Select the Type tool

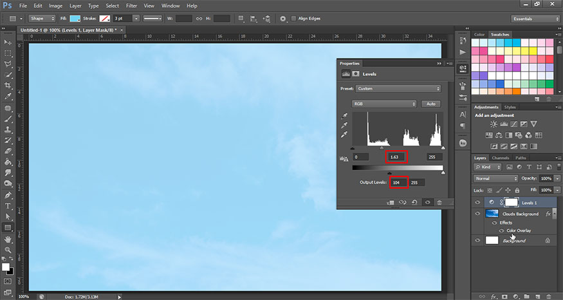pyautogui.click(x=8, y=205)
